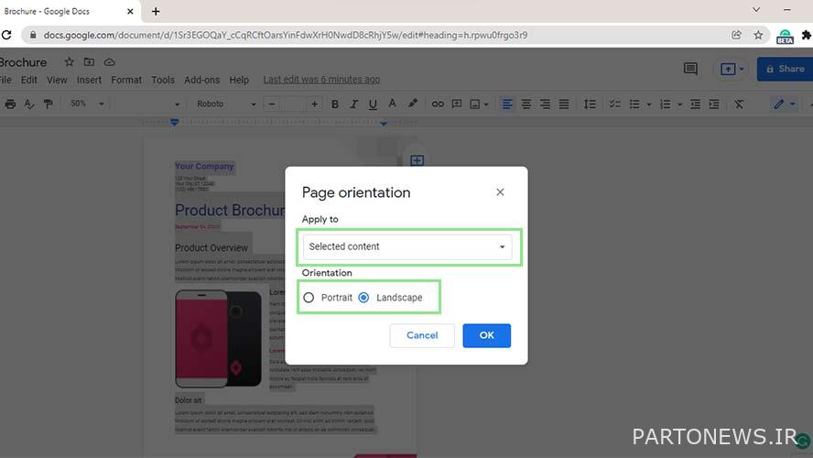The width and height of the screenshot is (813, 458).
Task: Decrease font size with minus button
Action: (271, 104)
